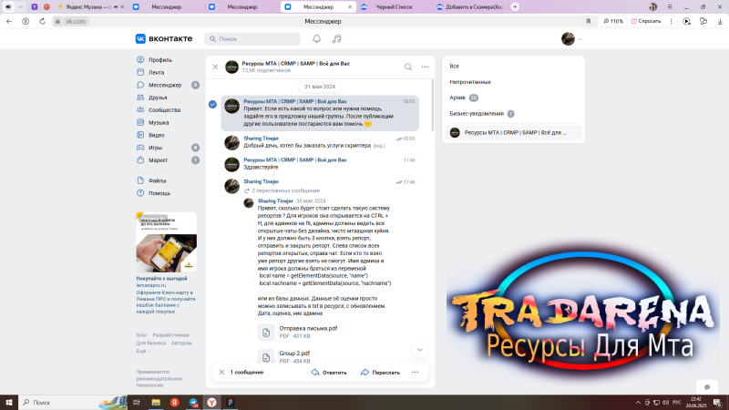
Task: Open the music note player icon
Action: point(337,39)
